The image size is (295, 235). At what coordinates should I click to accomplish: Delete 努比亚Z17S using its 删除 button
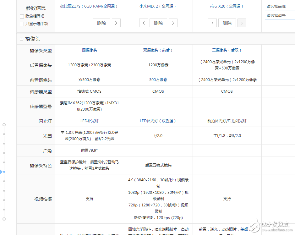coord(101,23)
